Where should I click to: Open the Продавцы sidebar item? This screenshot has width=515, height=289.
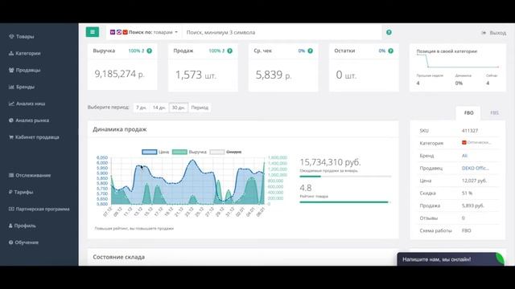(25, 70)
